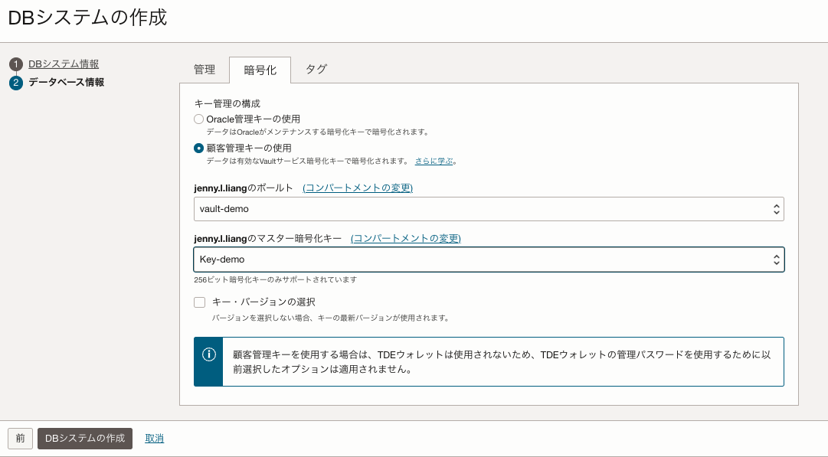
Task: Select the Oracle管理キーの使用 radio button
Action: click(199, 119)
